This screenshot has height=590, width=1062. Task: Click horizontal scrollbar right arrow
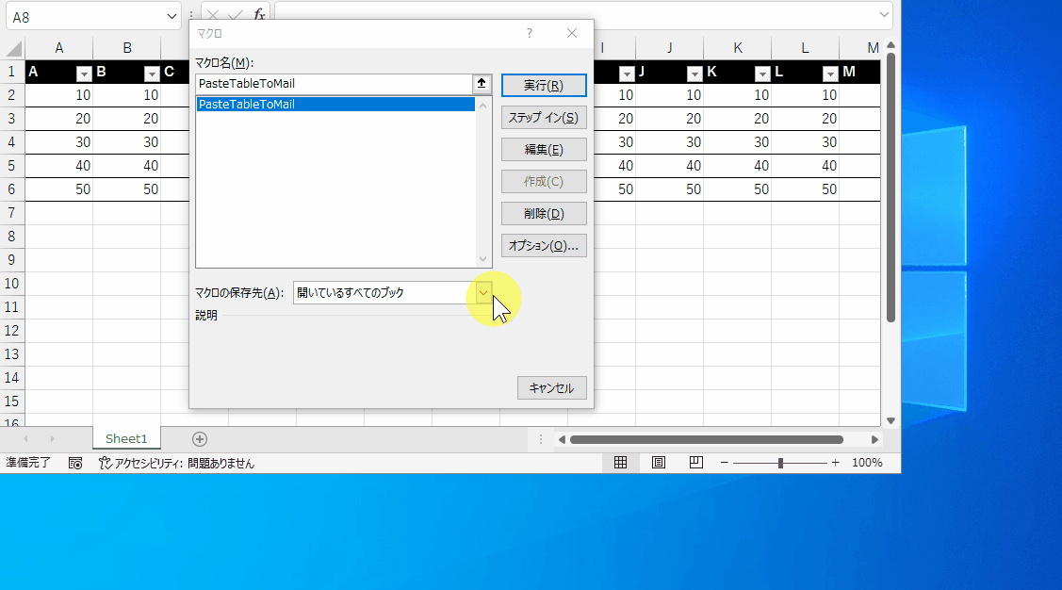point(874,439)
